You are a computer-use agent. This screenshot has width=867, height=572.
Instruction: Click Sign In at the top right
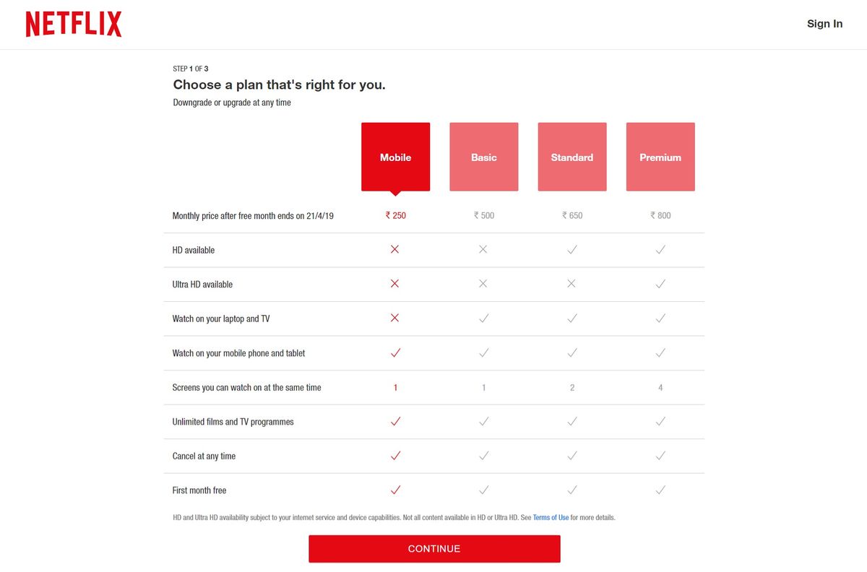click(824, 23)
